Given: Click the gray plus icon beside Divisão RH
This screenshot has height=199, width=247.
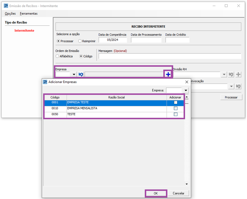Looking at the screenshot, I should point(238,74).
